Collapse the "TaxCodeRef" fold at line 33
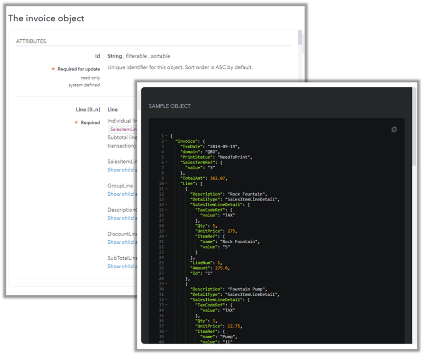423x355 pixels. click(x=166, y=305)
